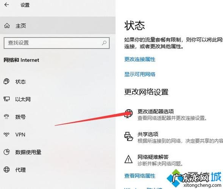Click the network troubleshooter warning triangle icon
Image resolution: width=223 pixels, height=189 pixels.
tap(129, 159)
